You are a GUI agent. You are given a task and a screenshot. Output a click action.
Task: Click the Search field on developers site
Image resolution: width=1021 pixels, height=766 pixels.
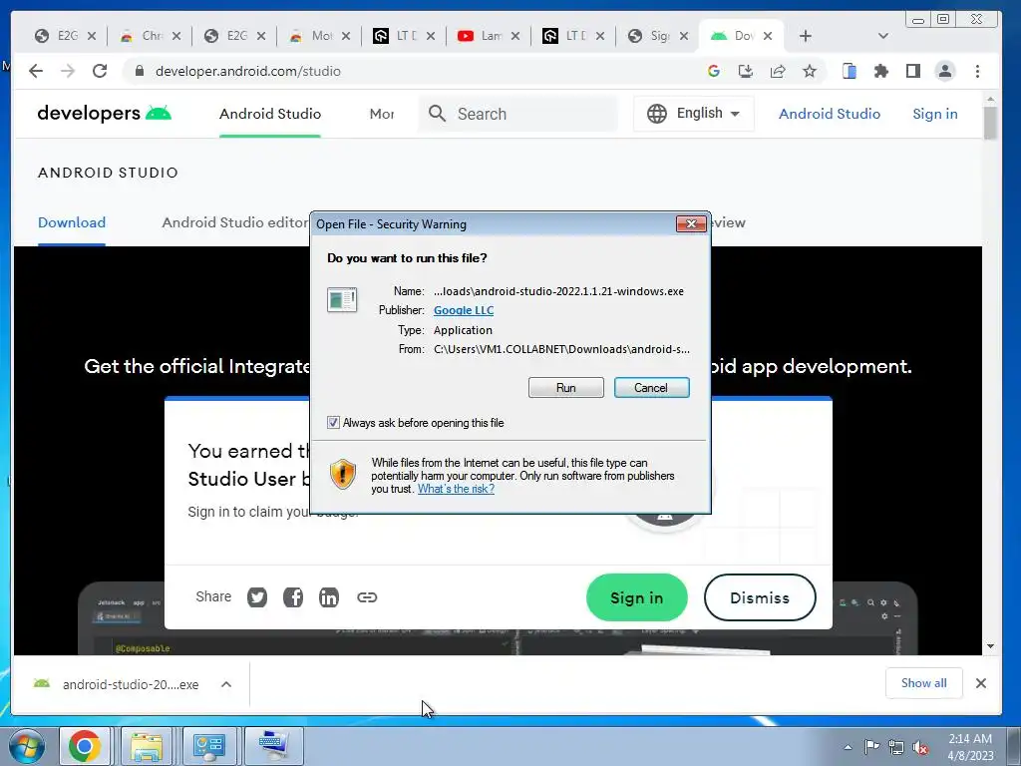[x=517, y=114]
